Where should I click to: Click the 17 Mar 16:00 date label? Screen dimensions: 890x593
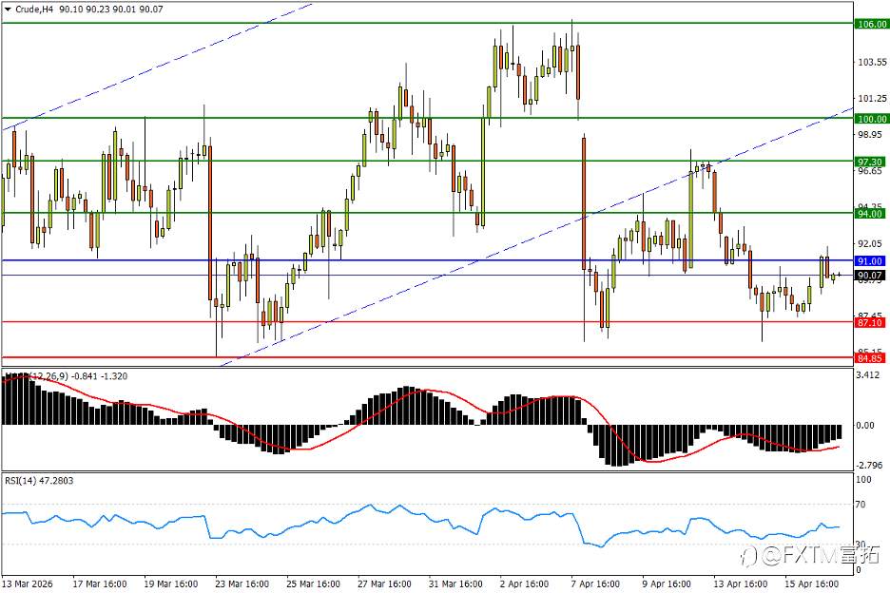(100, 583)
